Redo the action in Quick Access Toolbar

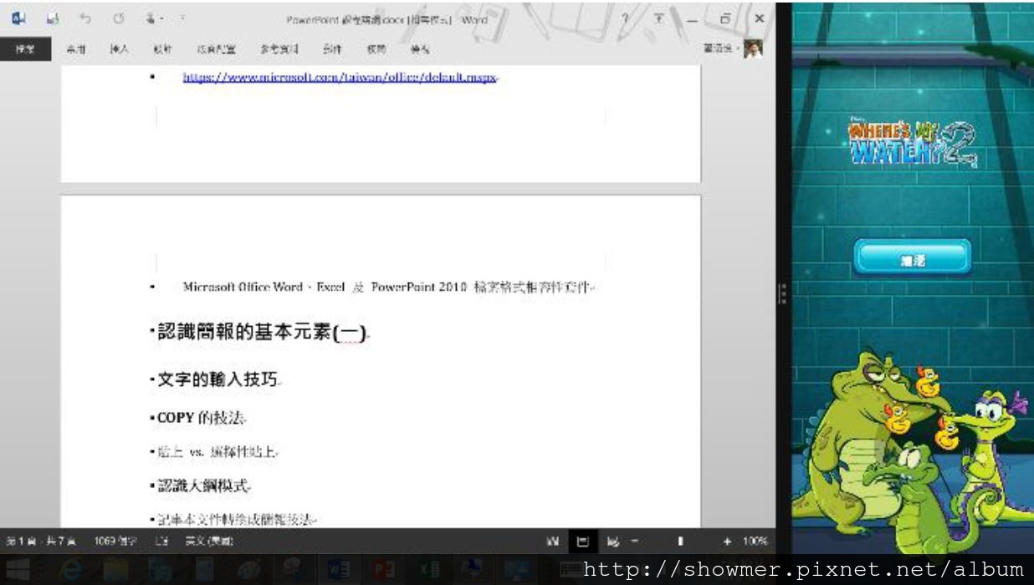119,18
